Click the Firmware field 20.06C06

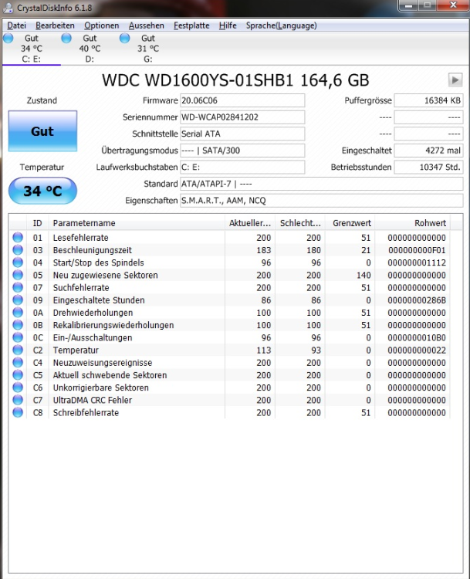[x=242, y=100]
